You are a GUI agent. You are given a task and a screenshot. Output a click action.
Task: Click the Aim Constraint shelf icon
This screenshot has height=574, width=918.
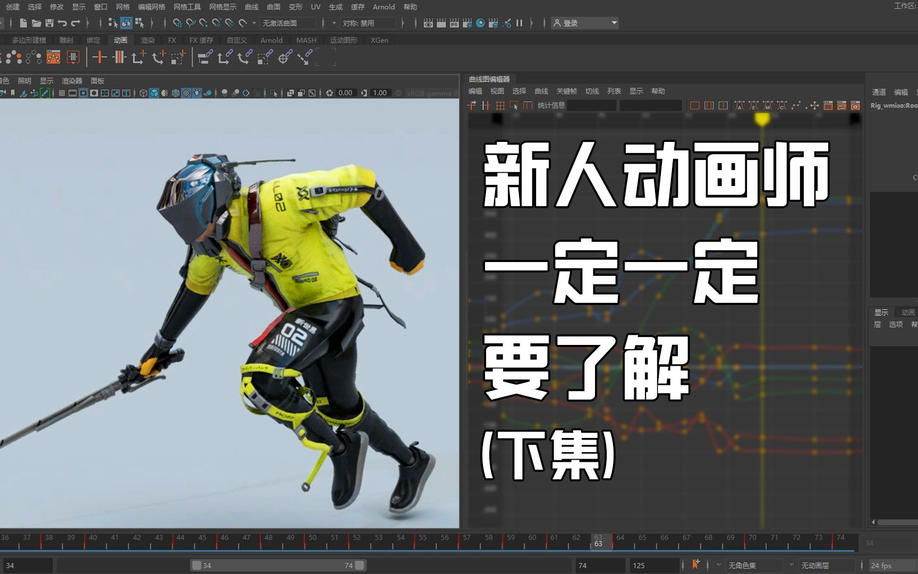(284, 57)
